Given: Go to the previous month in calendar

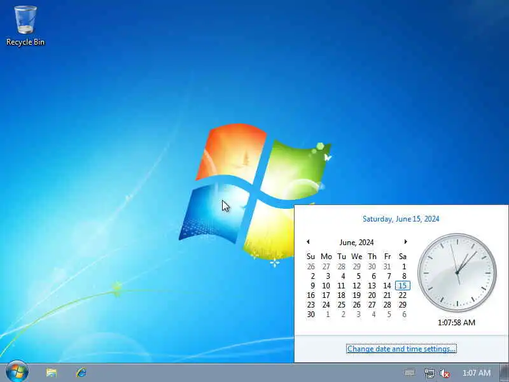Looking at the screenshot, I should pos(308,242).
